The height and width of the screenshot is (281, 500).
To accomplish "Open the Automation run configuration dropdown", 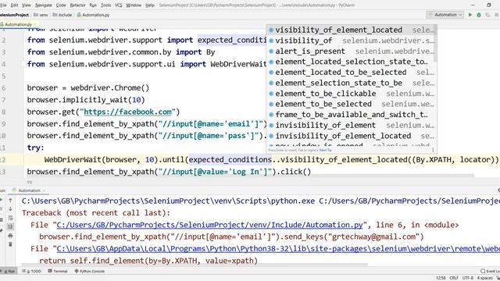I will tap(445, 15).
